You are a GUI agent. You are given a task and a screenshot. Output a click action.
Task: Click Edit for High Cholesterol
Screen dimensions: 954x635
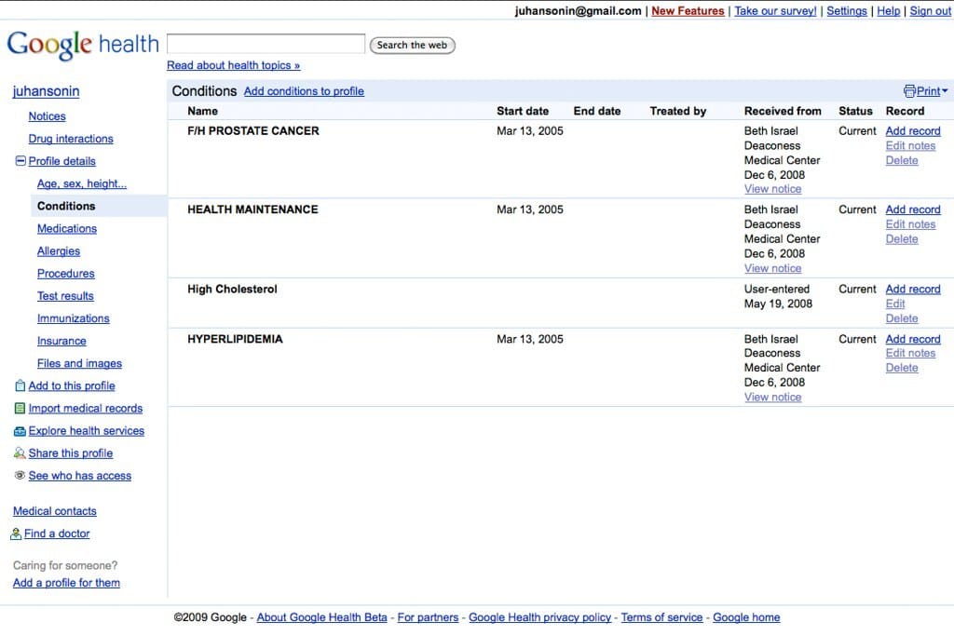point(895,304)
